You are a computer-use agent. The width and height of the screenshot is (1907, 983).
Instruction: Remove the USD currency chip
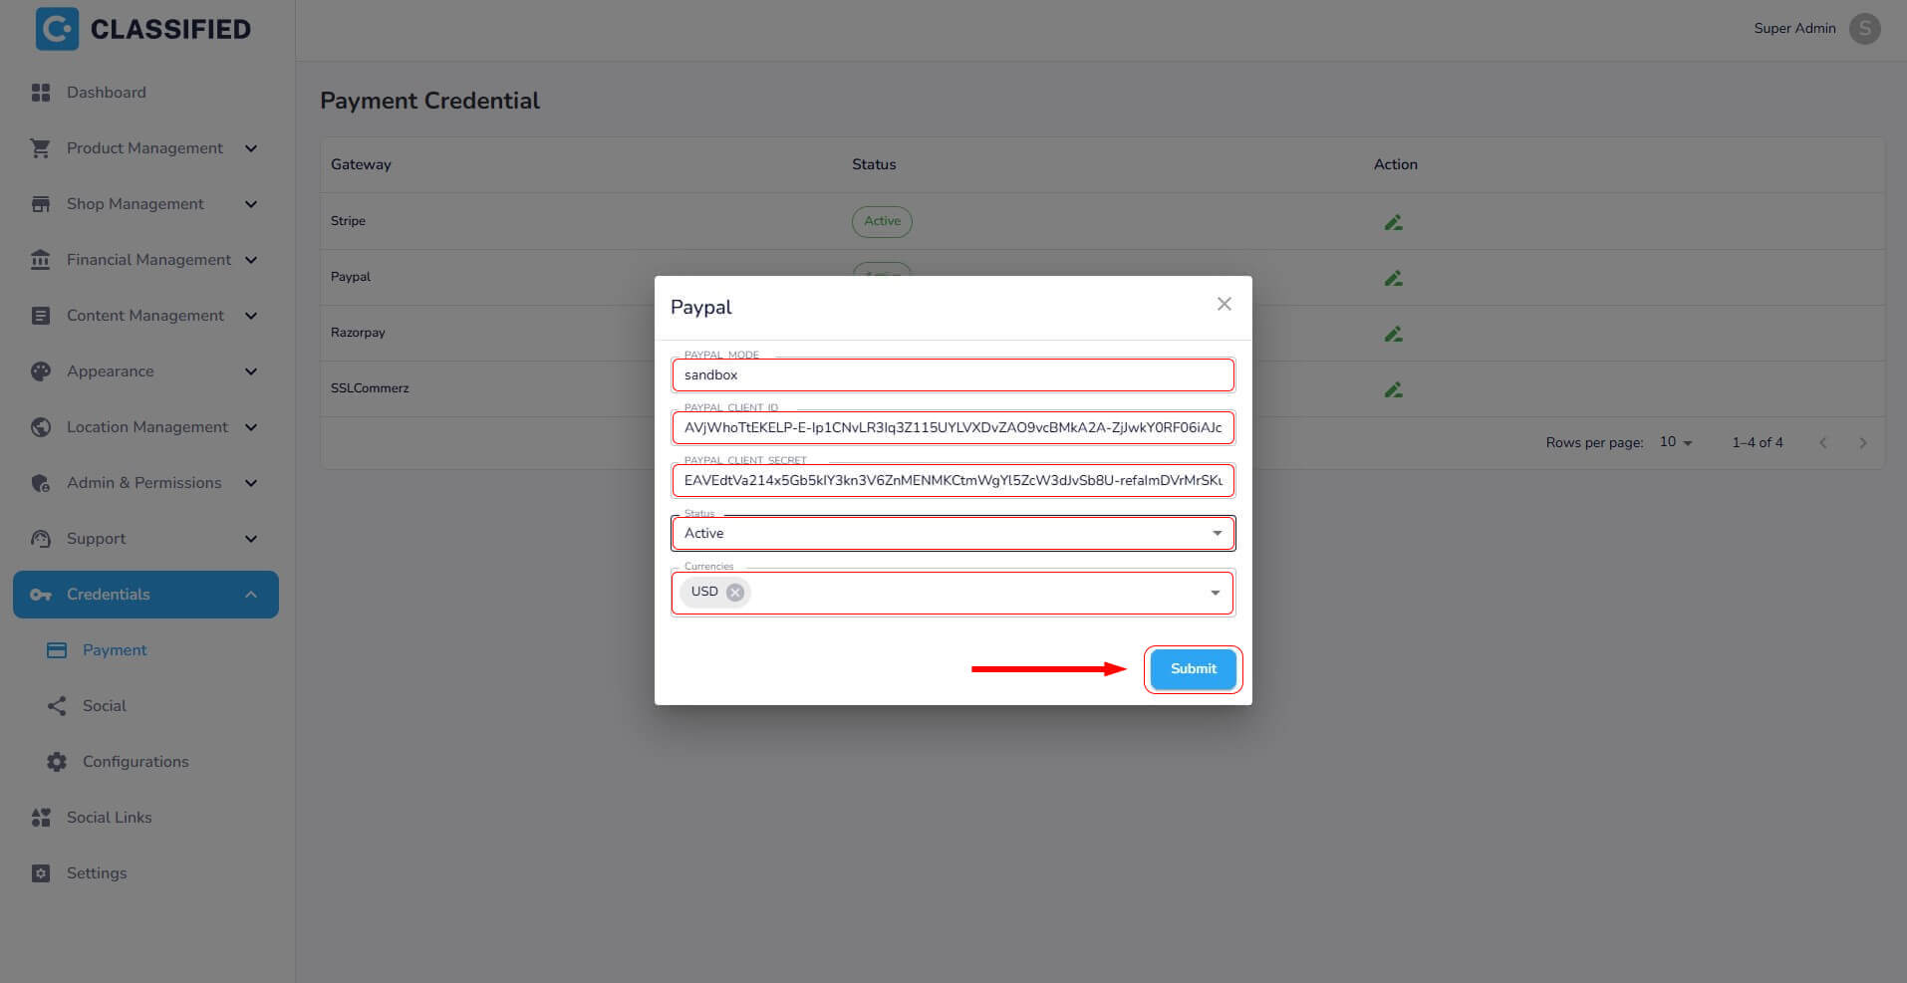pyautogui.click(x=735, y=593)
